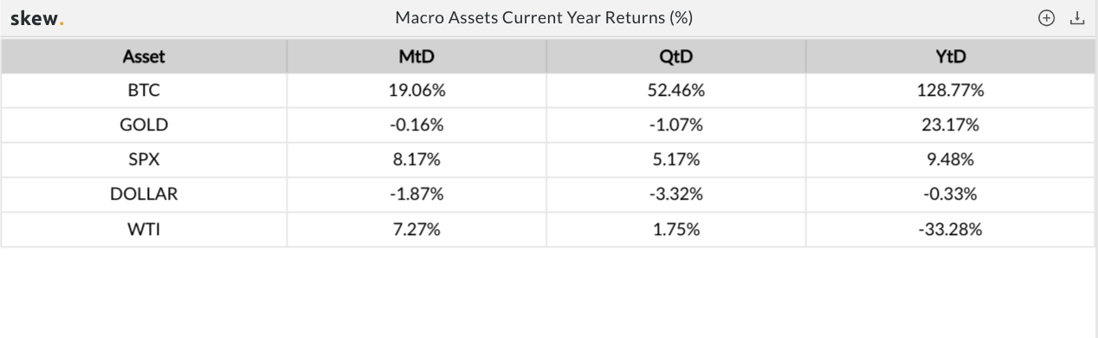1098x338 pixels.
Task: Click BTC QtD value 52.46%
Action: (x=676, y=91)
